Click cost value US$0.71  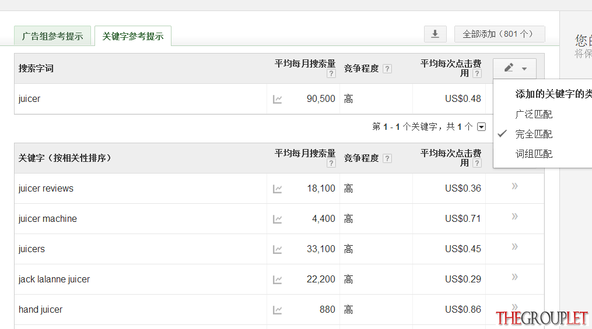click(463, 218)
